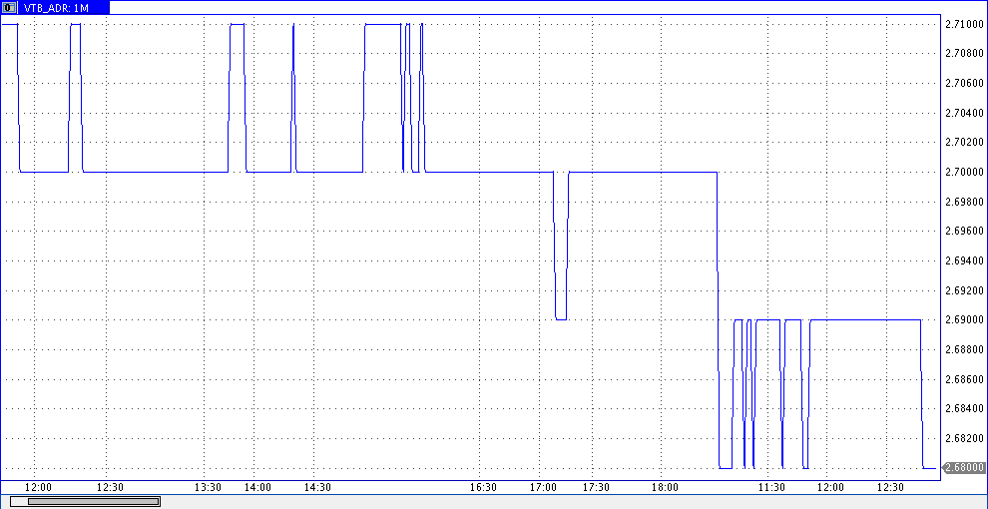Click the 14:00 time axis label

click(257, 488)
